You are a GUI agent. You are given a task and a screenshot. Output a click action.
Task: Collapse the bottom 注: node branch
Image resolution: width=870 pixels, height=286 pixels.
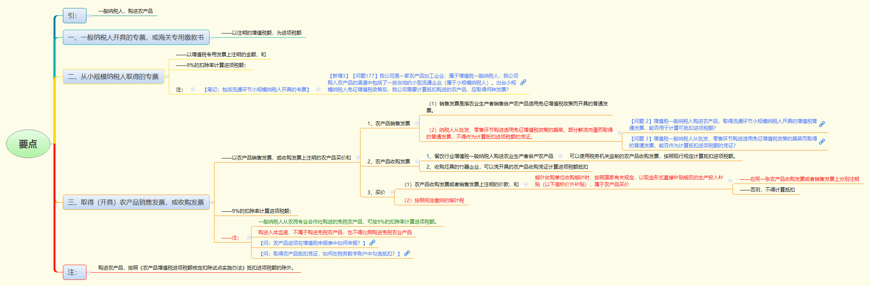tap(89, 272)
